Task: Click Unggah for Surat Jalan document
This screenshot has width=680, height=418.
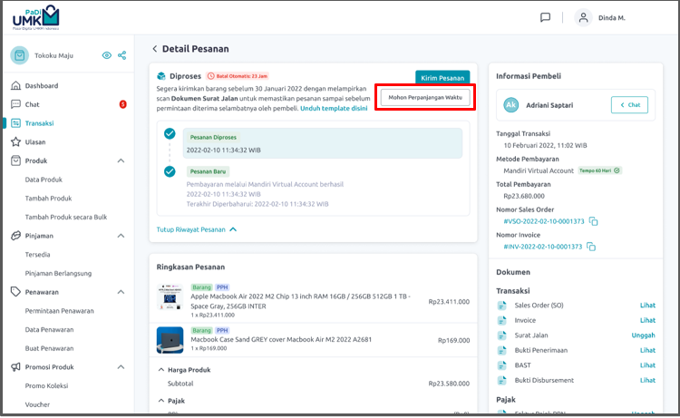Action: tap(642, 335)
